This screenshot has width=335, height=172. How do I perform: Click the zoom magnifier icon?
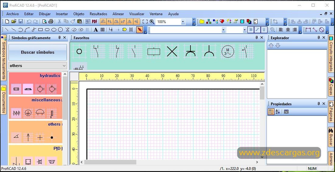152,22
